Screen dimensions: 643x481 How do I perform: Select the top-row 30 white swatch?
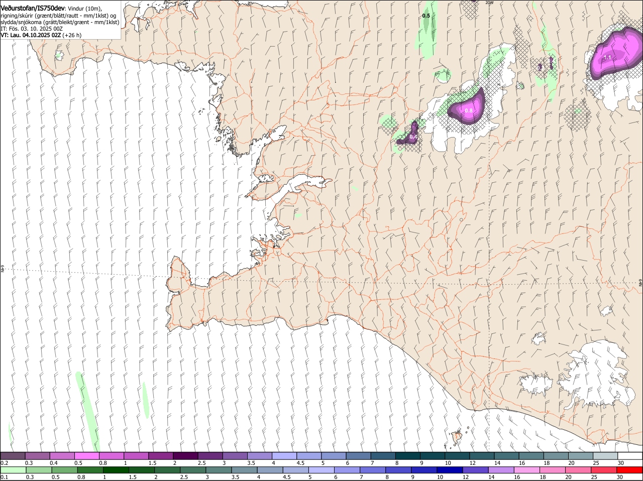click(x=630, y=456)
